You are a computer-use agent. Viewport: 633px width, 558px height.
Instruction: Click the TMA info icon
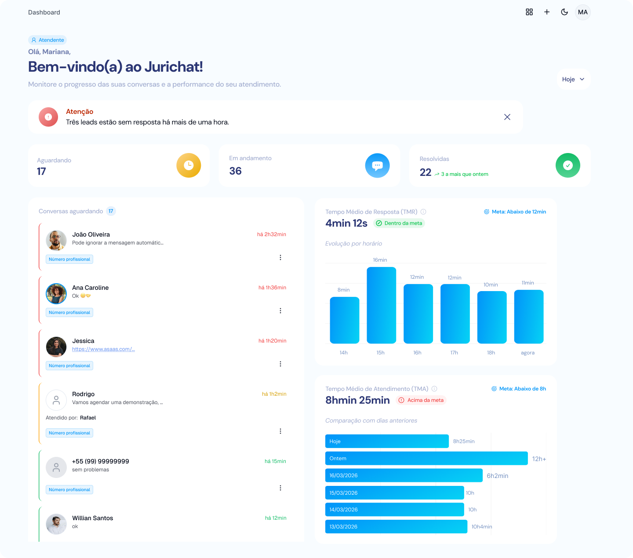point(434,389)
